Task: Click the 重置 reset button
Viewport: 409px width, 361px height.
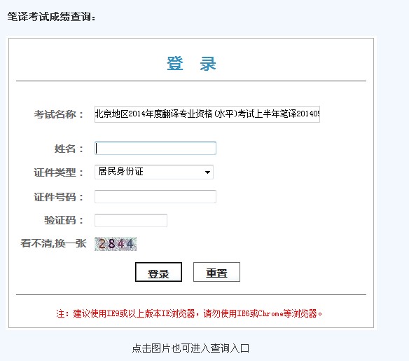Action: pyautogui.click(x=216, y=272)
